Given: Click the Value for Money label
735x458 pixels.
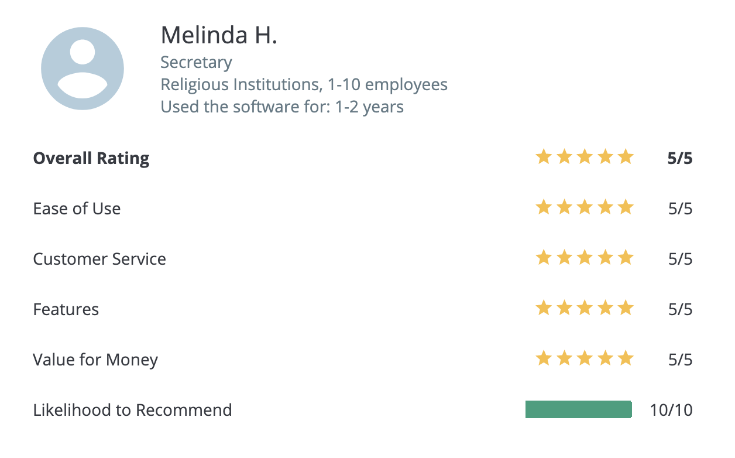Looking at the screenshot, I should click(95, 360).
